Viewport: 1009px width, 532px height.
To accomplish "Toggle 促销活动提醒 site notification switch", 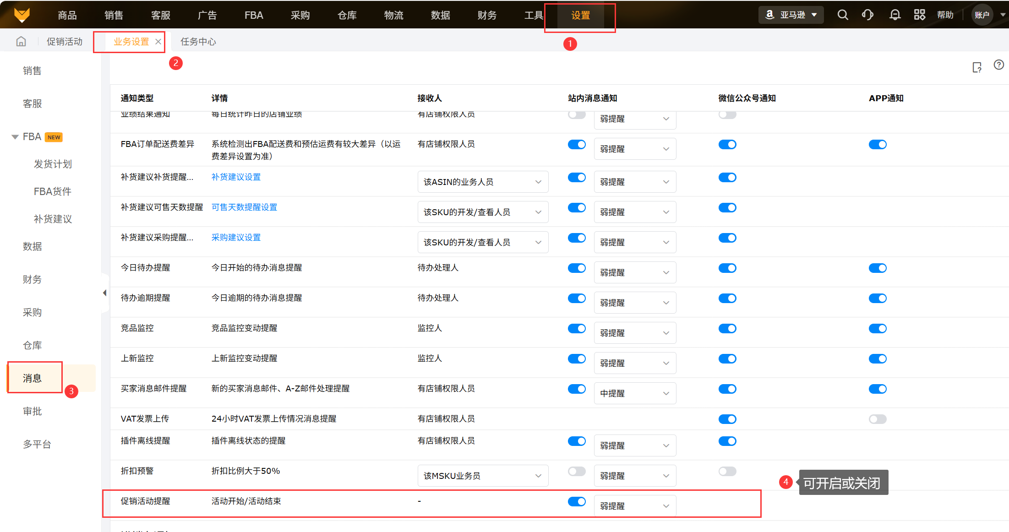I will [x=577, y=501].
